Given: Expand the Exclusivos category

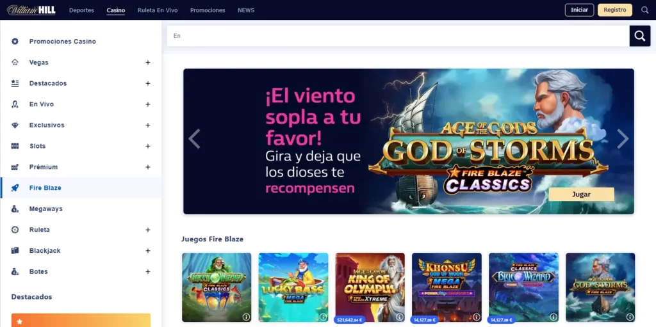Looking at the screenshot, I should [x=148, y=125].
